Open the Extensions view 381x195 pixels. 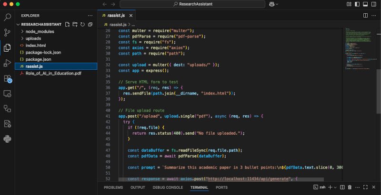click(7, 78)
